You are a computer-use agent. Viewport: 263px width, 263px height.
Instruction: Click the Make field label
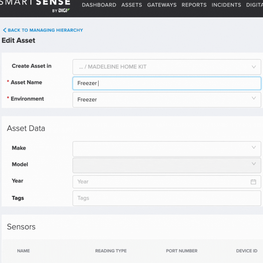(x=19, y=148)
